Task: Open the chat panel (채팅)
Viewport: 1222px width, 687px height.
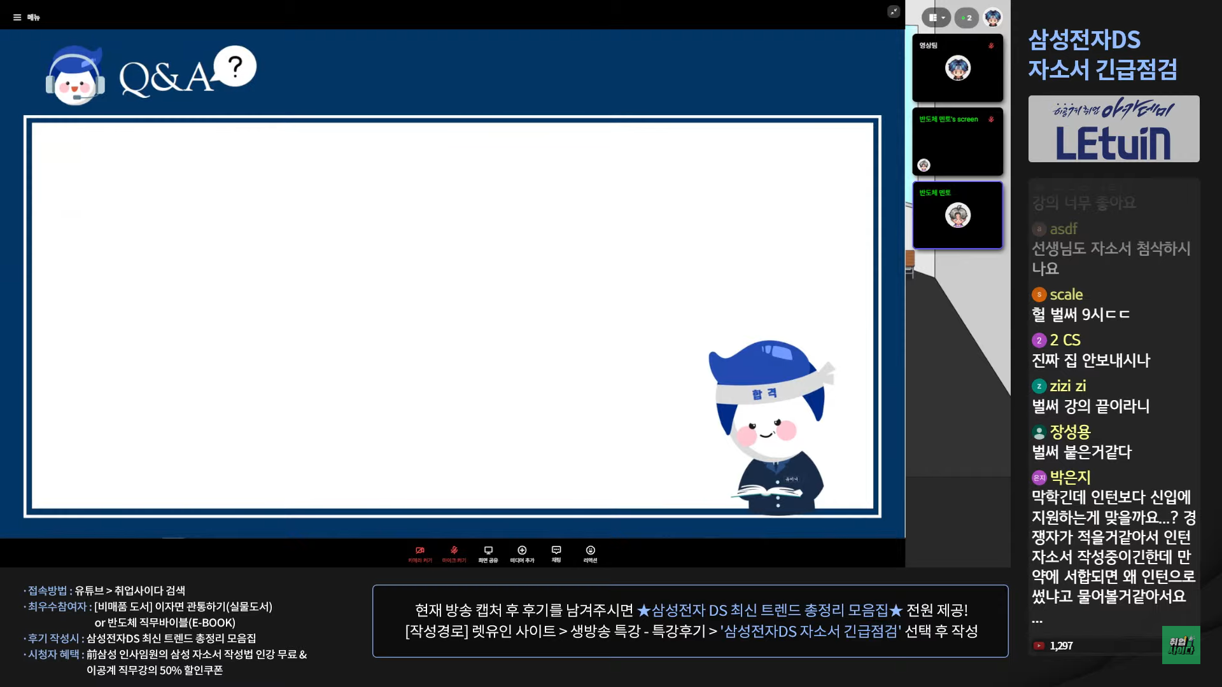Action: 556,553
